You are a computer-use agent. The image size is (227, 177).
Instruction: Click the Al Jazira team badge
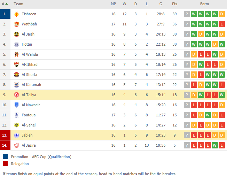tap(16, 145)
